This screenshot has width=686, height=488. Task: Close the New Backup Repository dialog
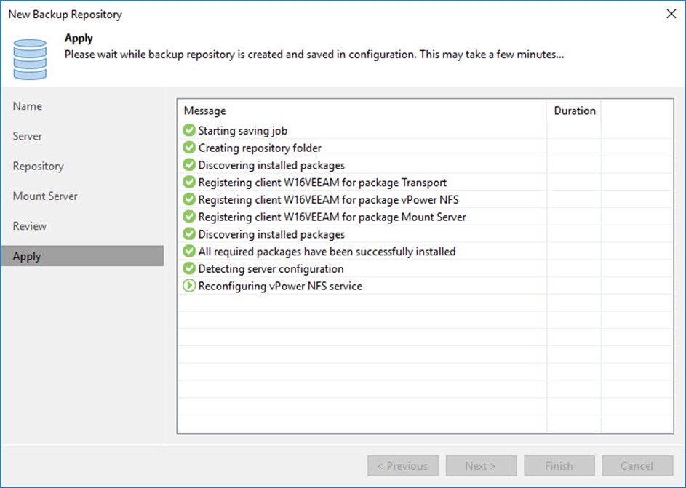point(669,14)
